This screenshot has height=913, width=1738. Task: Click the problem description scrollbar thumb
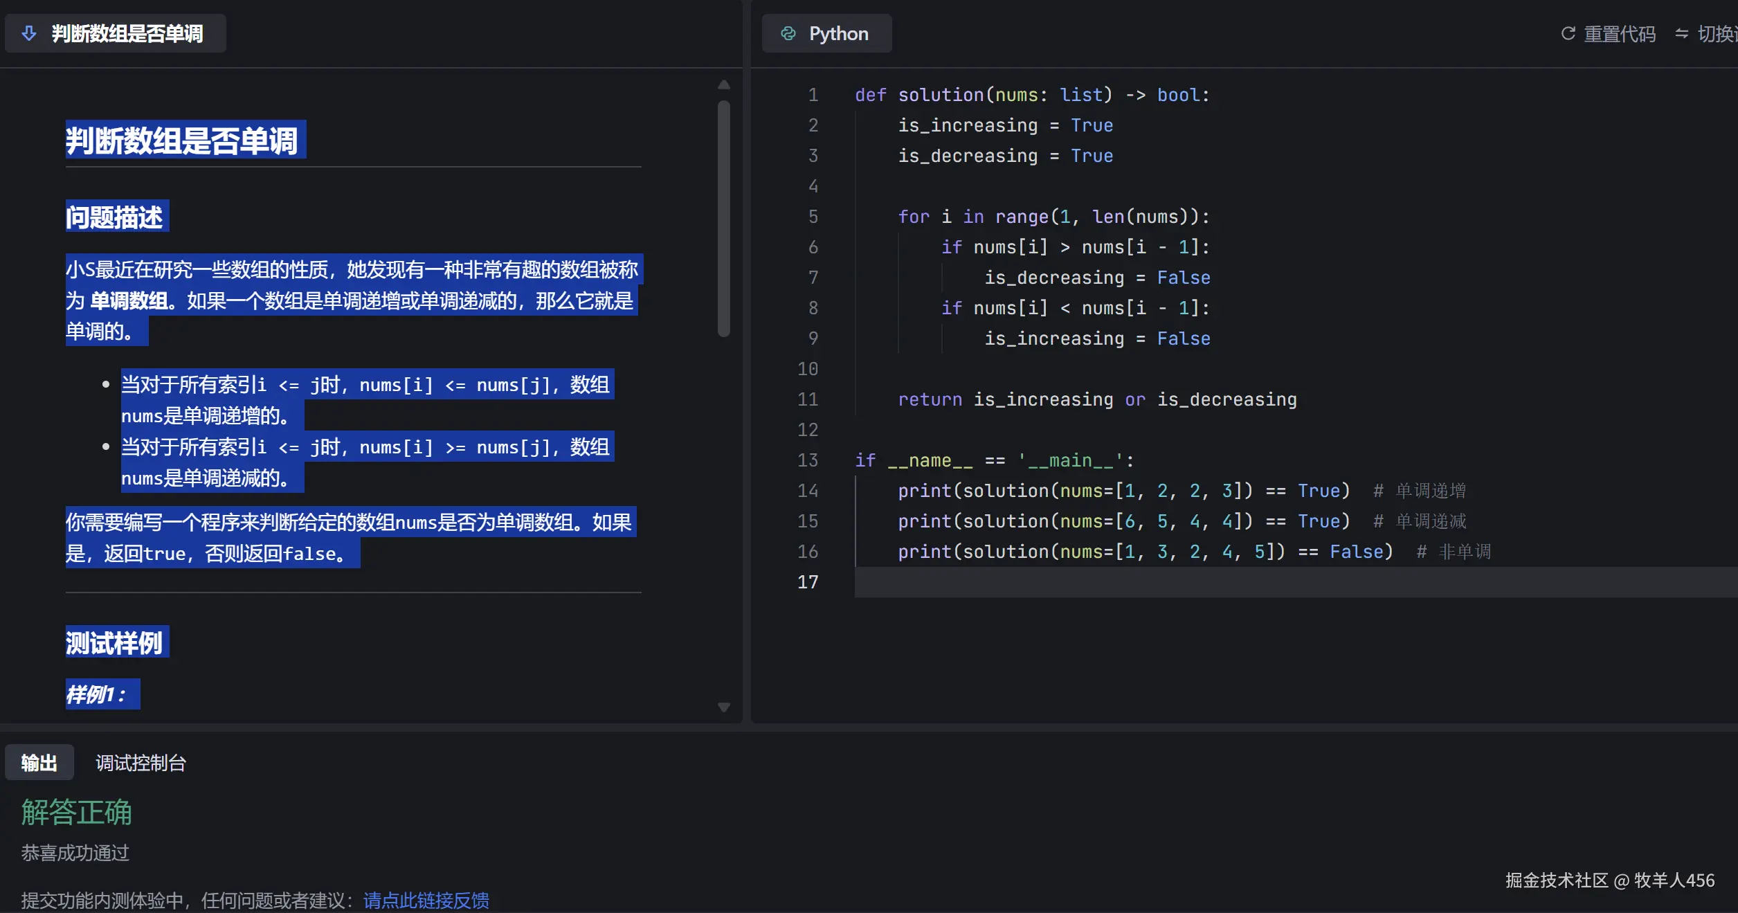click(724, 218)
